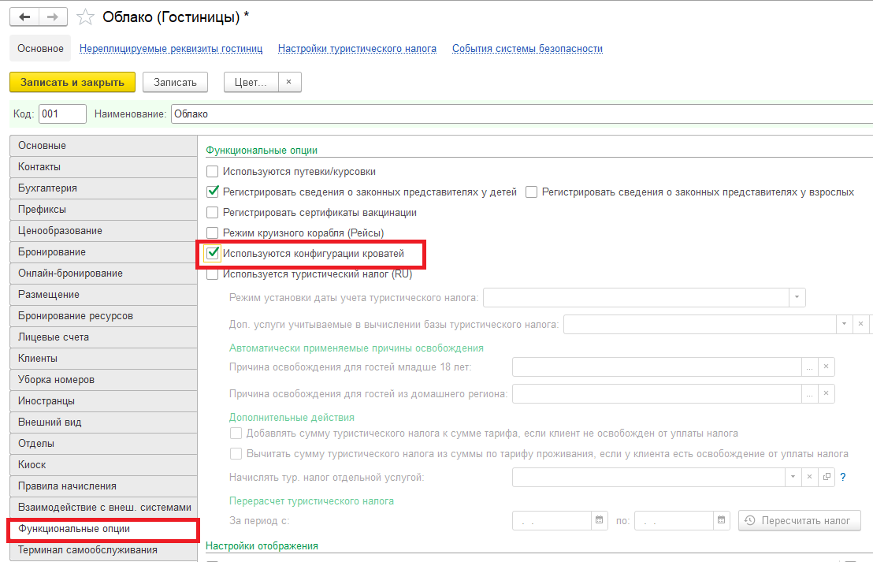Clear the color with the × button

coord(289,82)
